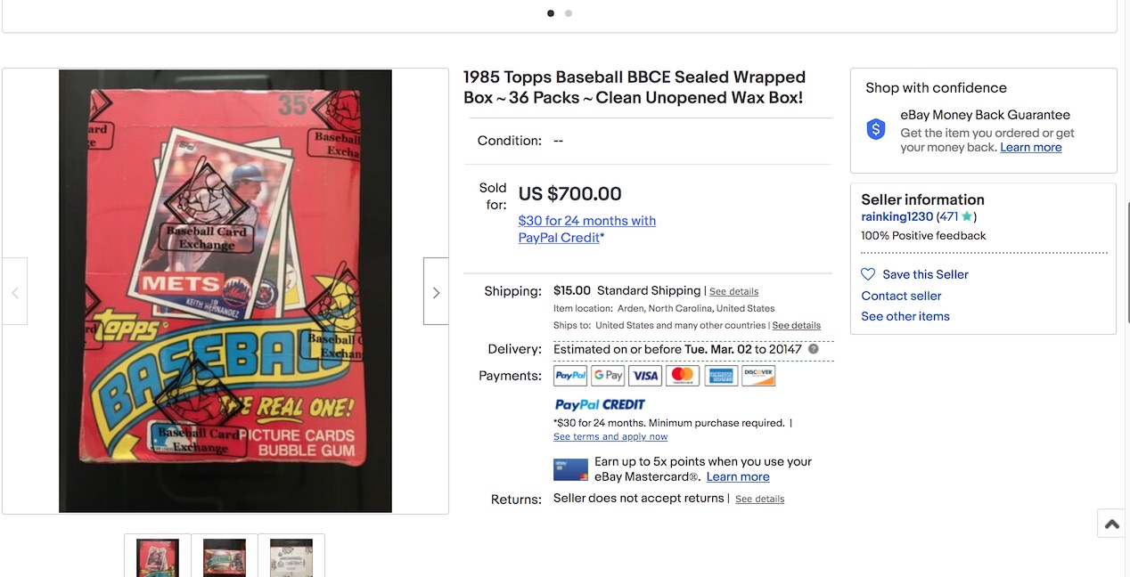1130x577 pixels.
Task: Select the first carousel dot indicator
Action: 551,13
